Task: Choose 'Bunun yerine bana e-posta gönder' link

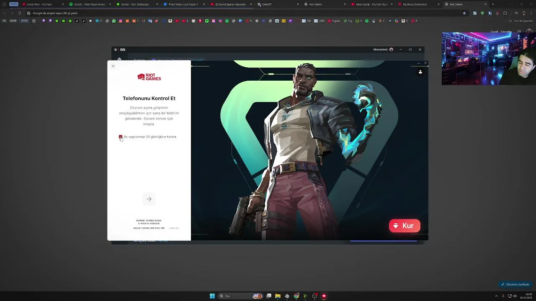Action: [149, 222]
